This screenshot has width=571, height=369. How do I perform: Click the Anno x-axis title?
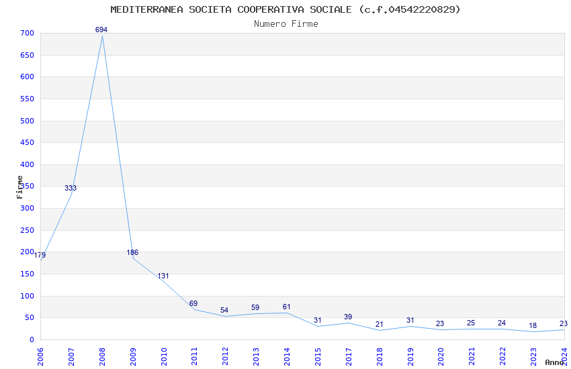[554, 362]
